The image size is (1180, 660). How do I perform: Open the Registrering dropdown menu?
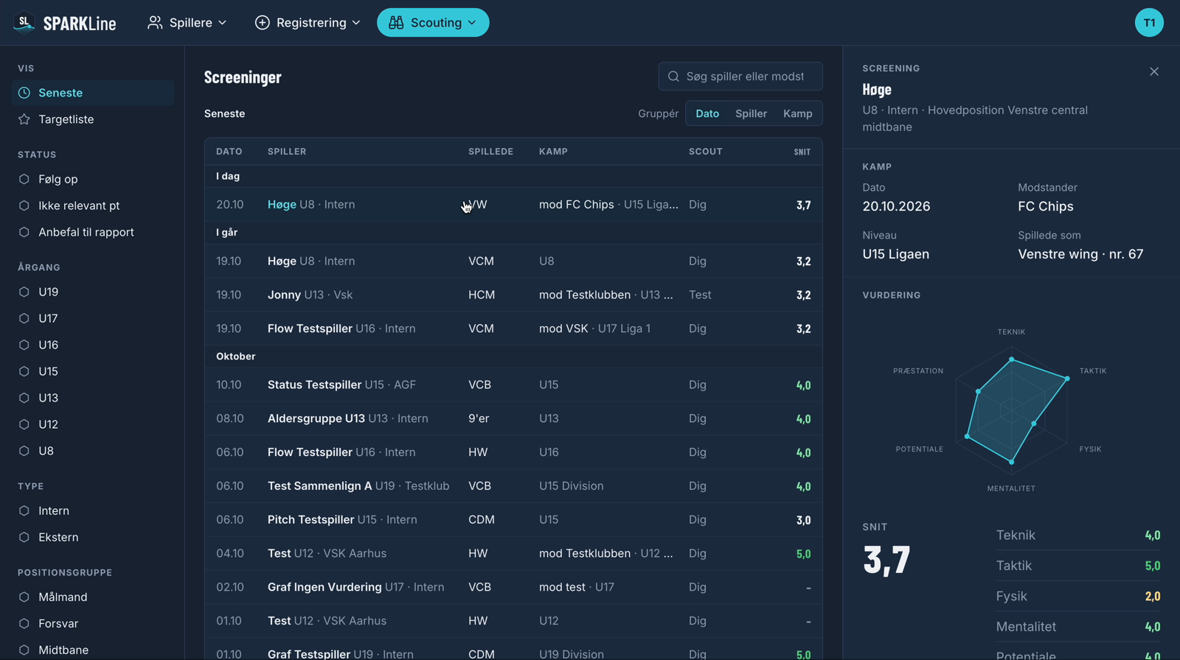pos(308,23)
